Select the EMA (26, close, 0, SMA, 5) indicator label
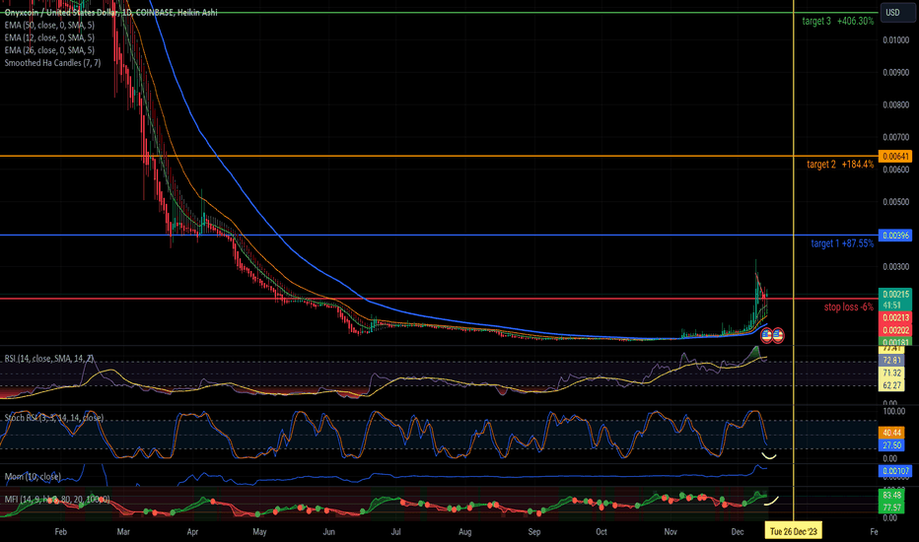This screenshot has height=542, width=919. 49,50
